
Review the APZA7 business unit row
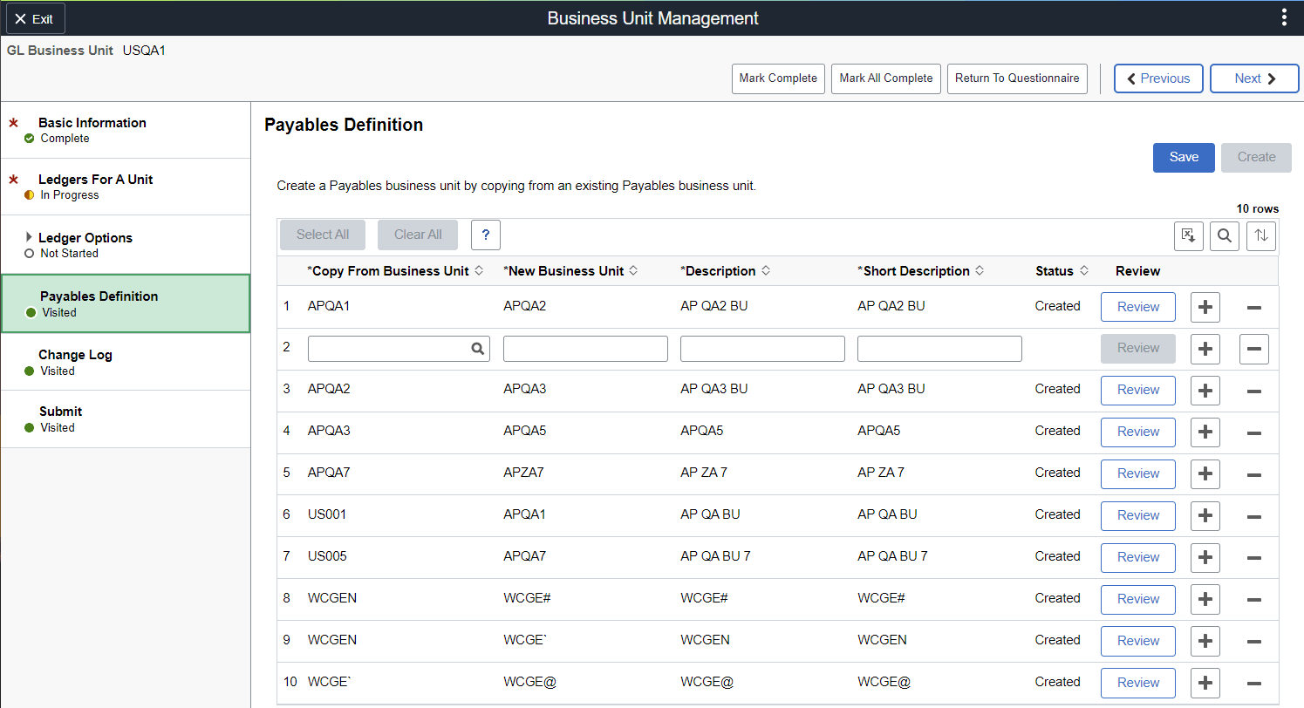click(x=1137, y=473)
